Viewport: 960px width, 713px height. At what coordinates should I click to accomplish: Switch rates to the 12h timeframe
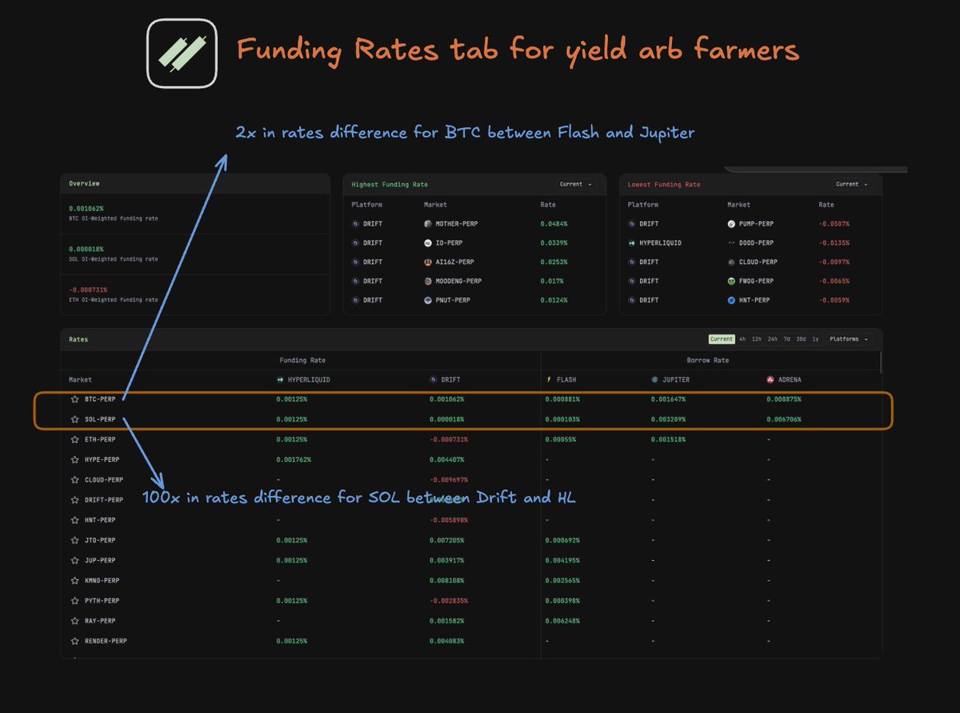(x=757, y=339)
